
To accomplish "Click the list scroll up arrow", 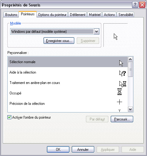I will [x=130, y=59].
